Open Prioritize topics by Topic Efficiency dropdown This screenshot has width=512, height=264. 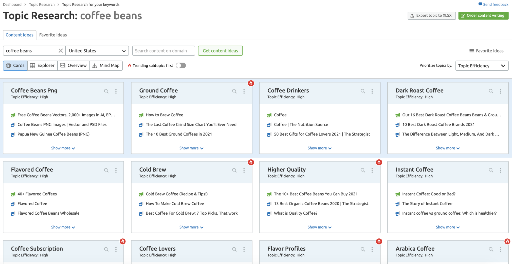tap(482, 66)
